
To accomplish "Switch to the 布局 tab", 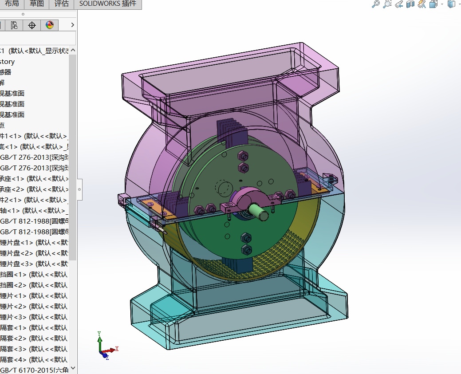I will point(12,4).
